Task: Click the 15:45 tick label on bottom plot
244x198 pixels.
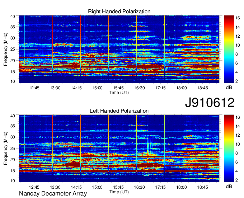Action: point(118,187)
